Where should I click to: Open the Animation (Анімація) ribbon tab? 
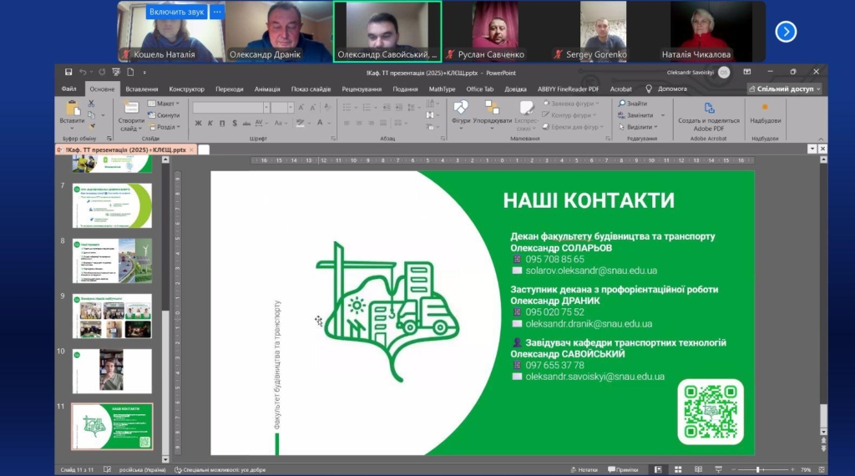(267, 89)
